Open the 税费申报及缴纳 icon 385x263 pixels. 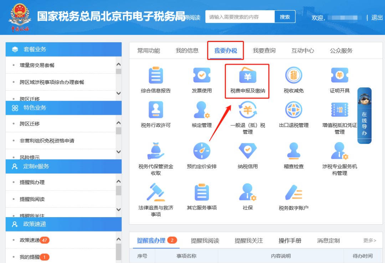pyautogui.click(x=247, y=75)
